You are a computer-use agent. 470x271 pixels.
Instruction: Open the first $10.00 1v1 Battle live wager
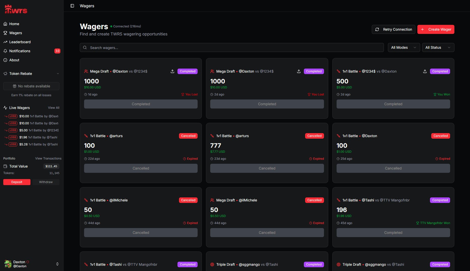pos(32,116)
